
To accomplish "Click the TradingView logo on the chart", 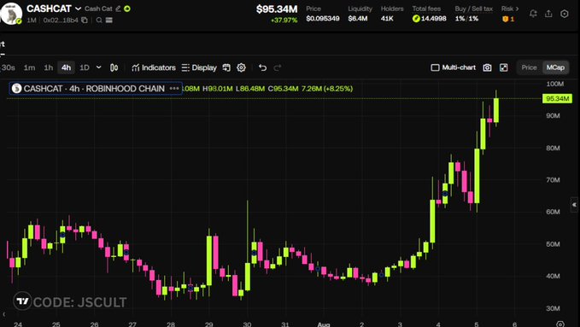I will pos(23,301).
